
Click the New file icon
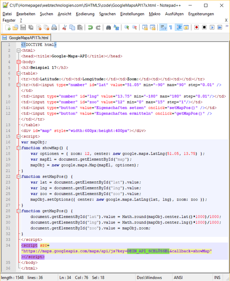pos(8,28)
